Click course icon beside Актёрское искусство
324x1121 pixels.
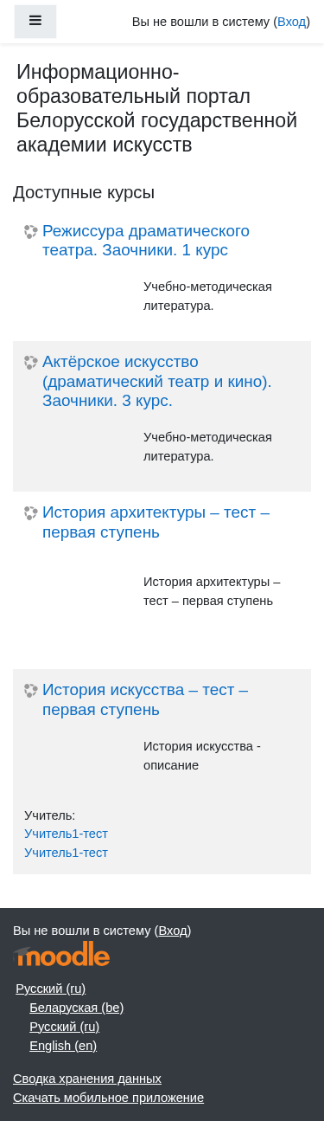[31, 363]
